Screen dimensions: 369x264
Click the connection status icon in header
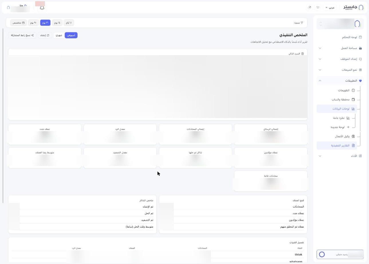tap(318, 7)
